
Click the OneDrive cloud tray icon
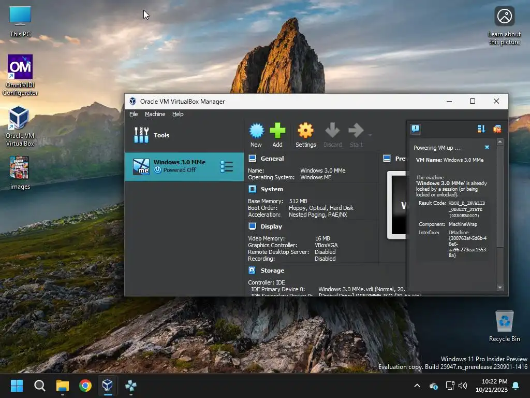(x=434, y=386)
